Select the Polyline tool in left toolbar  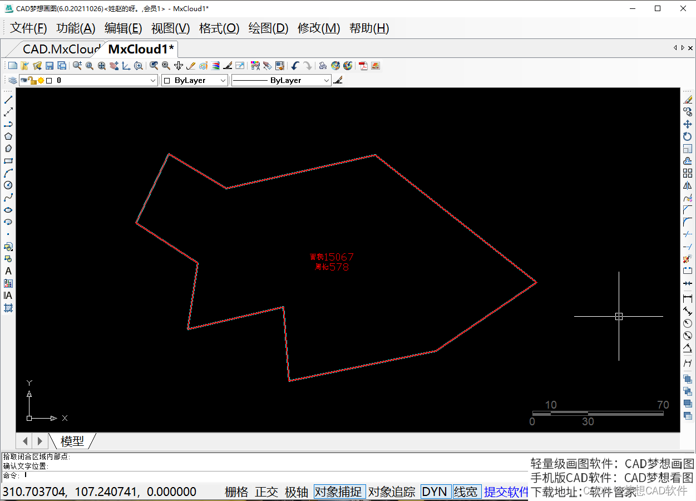8,124
